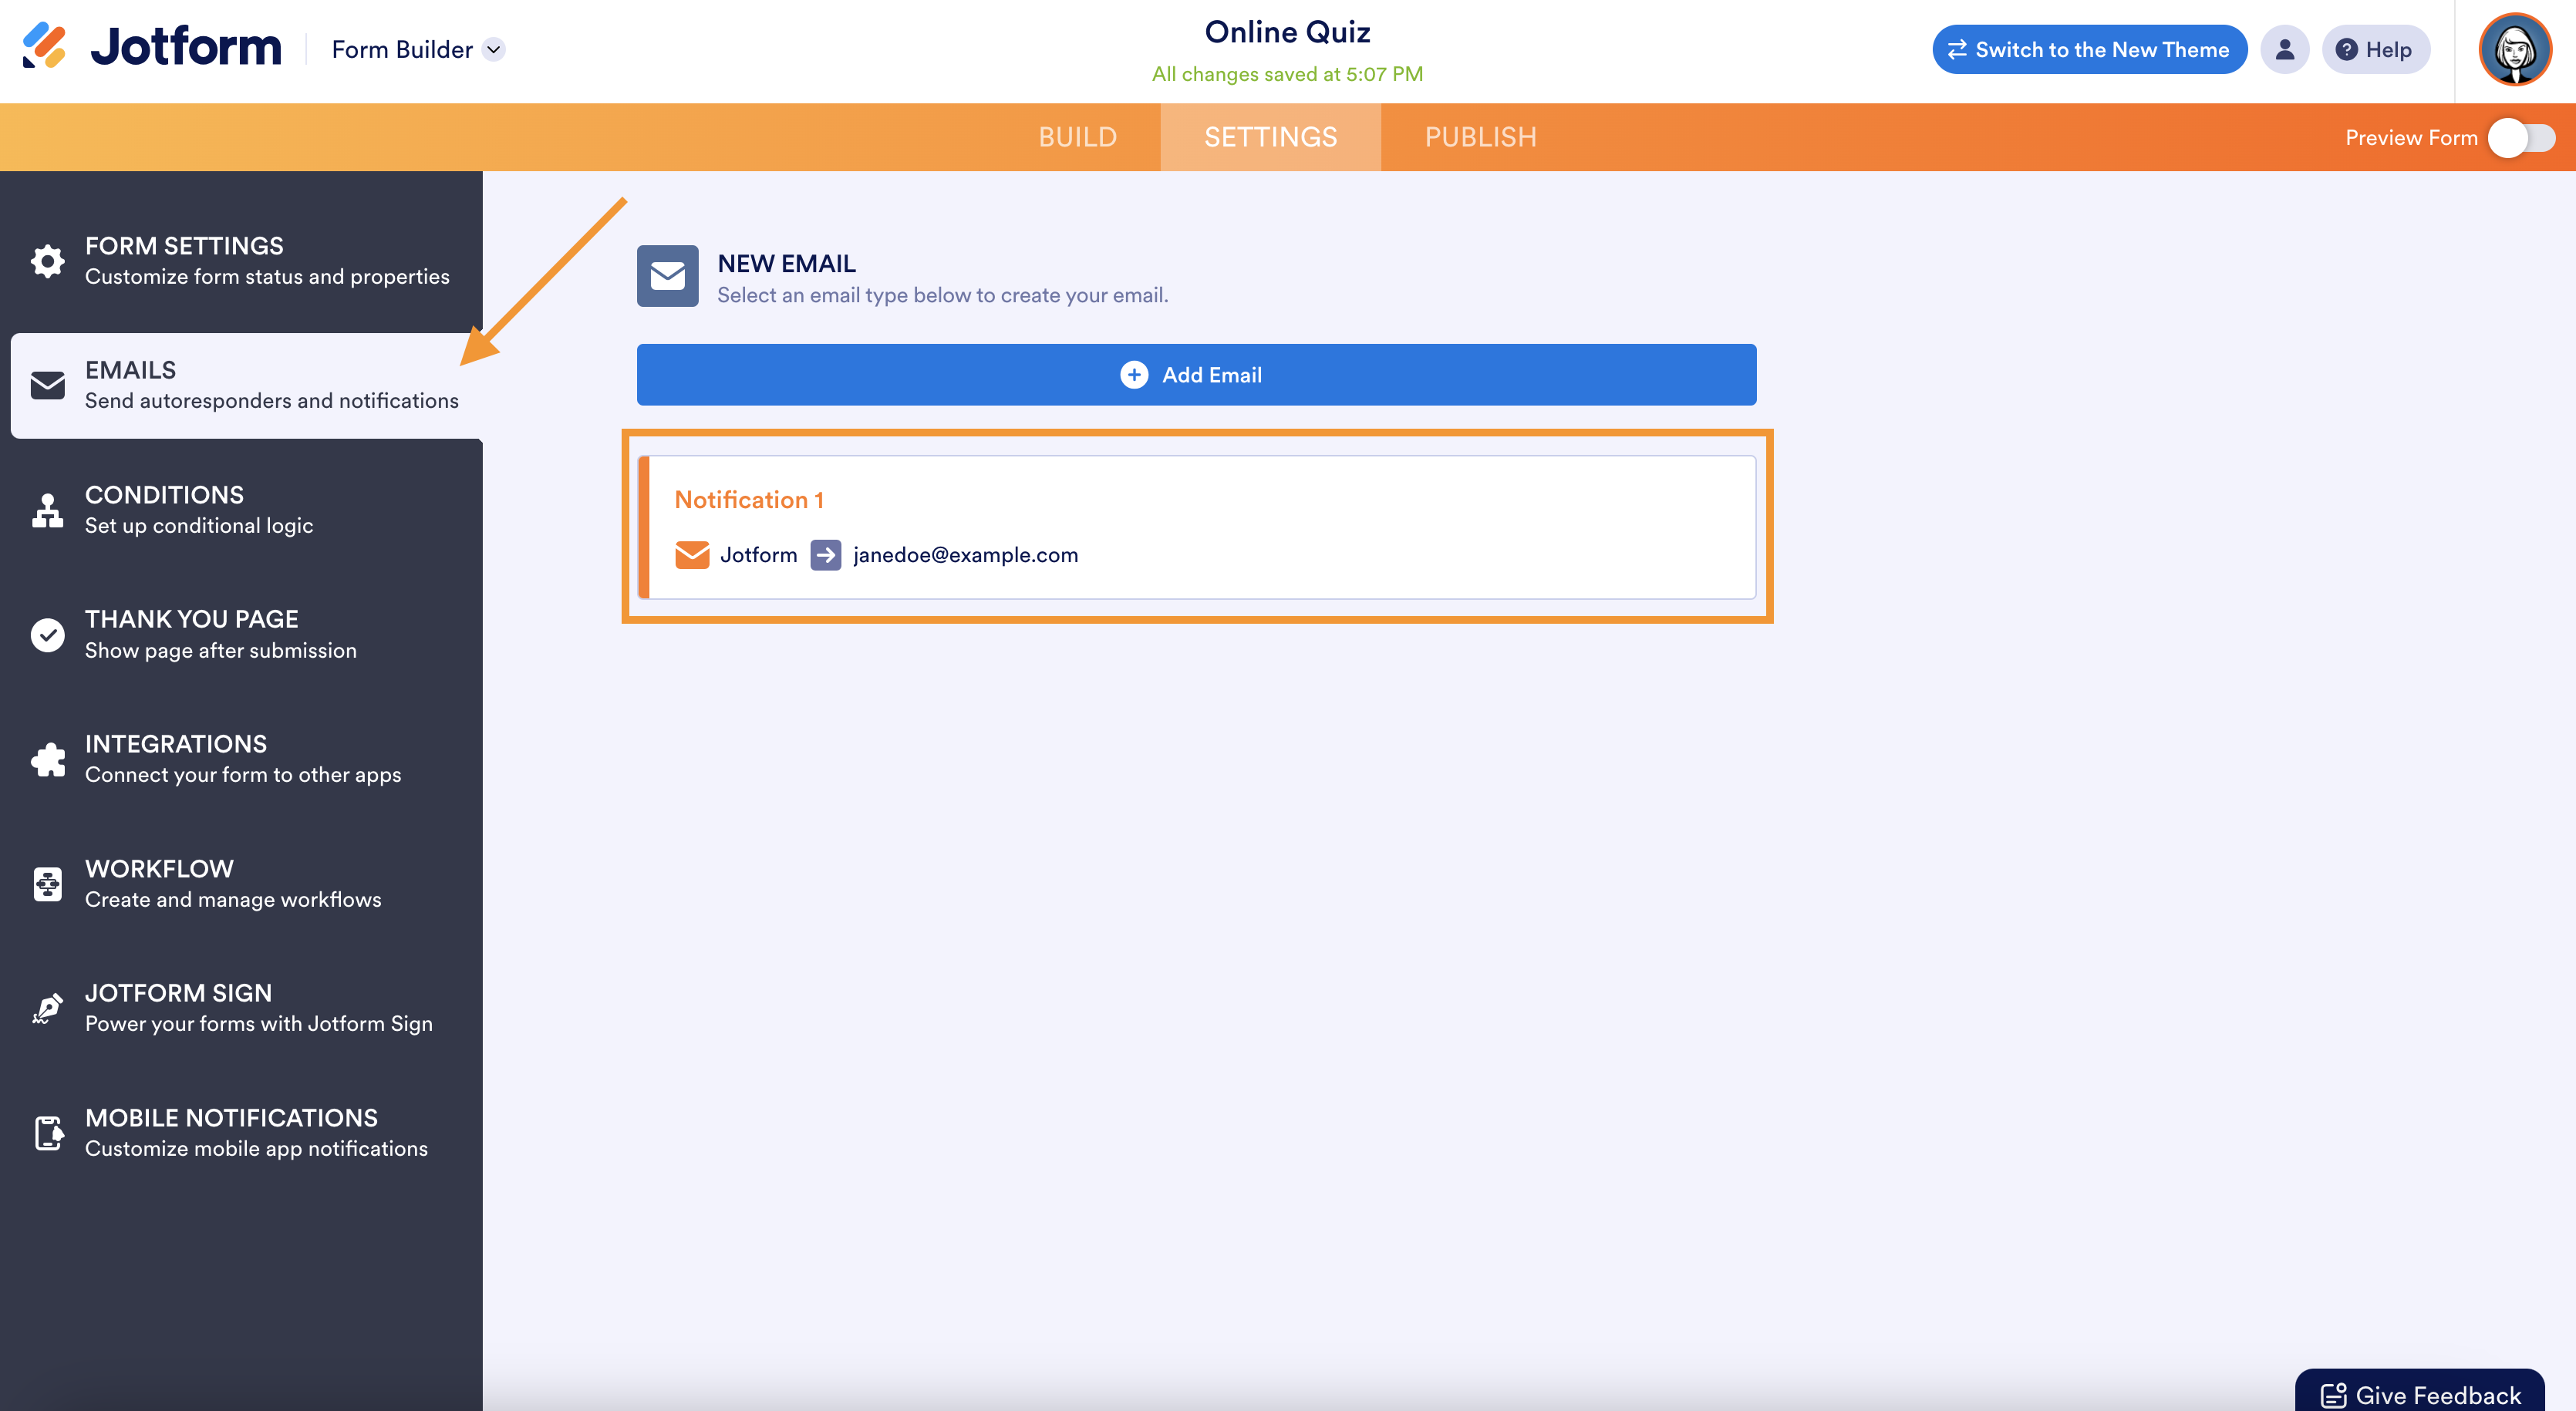Switch to the BUILD tab

pyautogui.click(x=1077, y=137)
